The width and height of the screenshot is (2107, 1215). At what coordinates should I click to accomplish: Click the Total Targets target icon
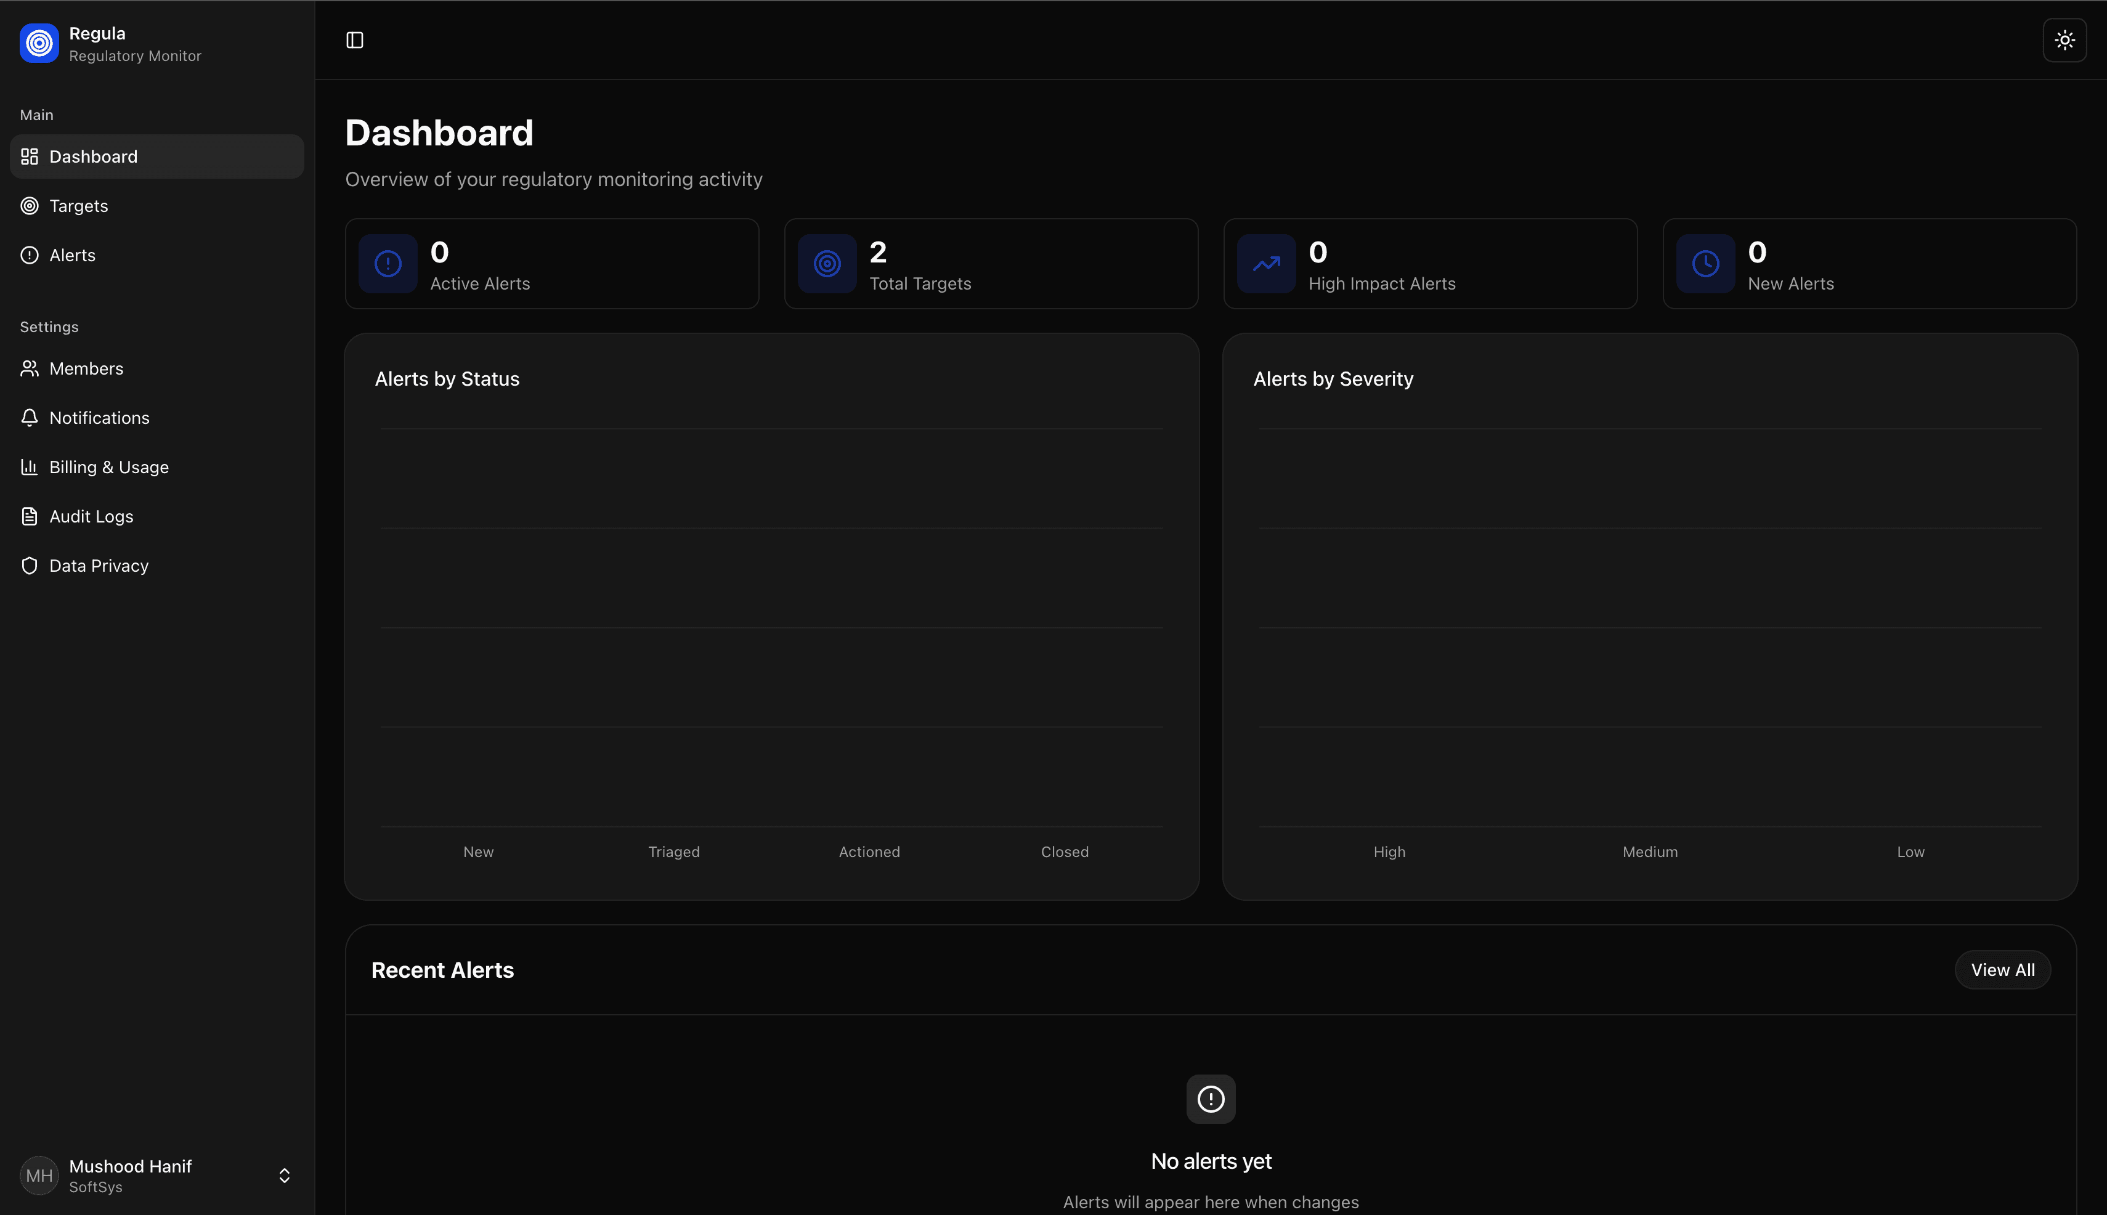827,264
